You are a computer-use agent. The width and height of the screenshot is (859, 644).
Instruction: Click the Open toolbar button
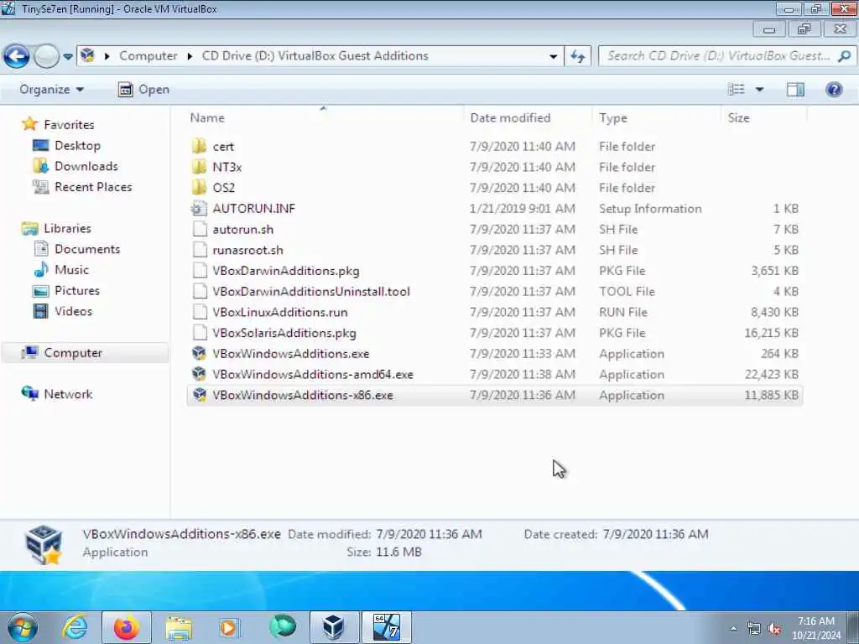tap(143, 89)
